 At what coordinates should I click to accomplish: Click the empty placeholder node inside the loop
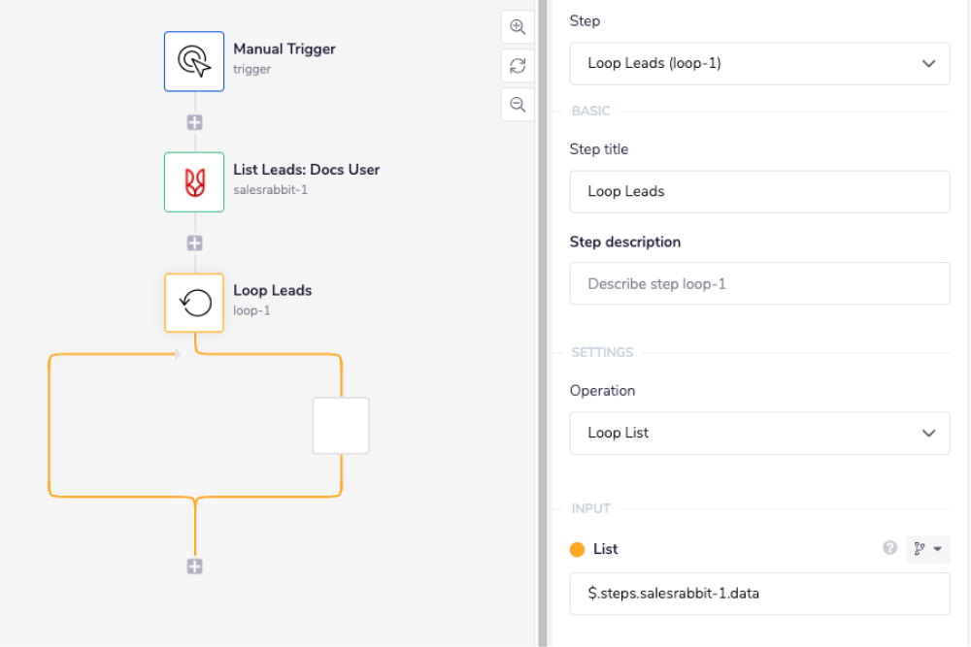(340, 425)
